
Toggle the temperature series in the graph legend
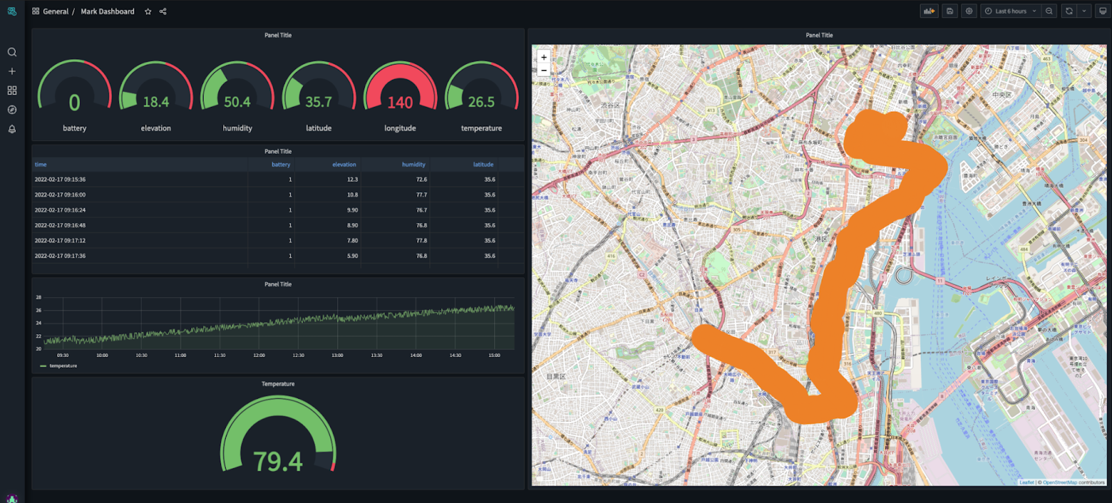pos(63,366)
